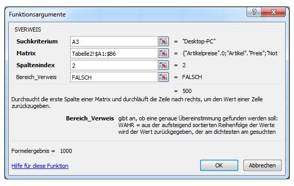Click the 'Formelergebnis =' label
294x186 pixels.
[33, 151]
